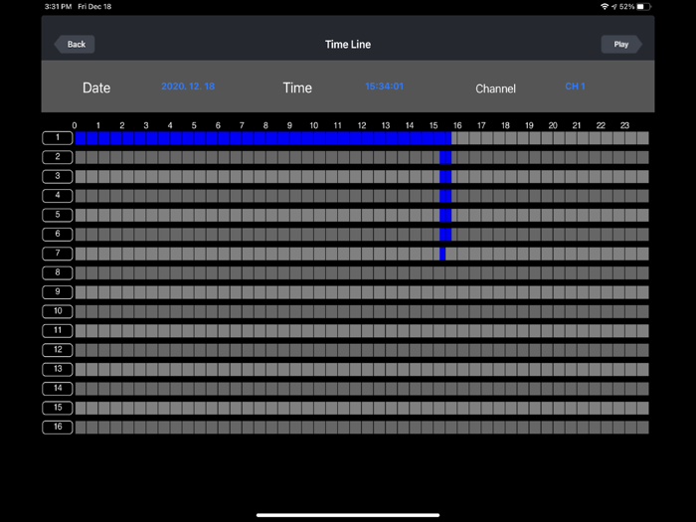Select channel 3 row button

click(x=58, y=177)
